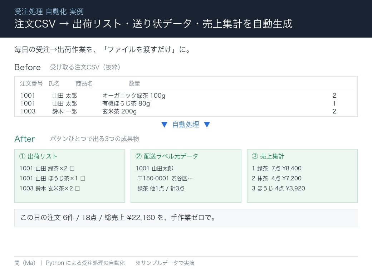Click the caption ボタンひとつで出る3つの成果物
Viewport: 372px width, 272px height.
pos(94,139)
